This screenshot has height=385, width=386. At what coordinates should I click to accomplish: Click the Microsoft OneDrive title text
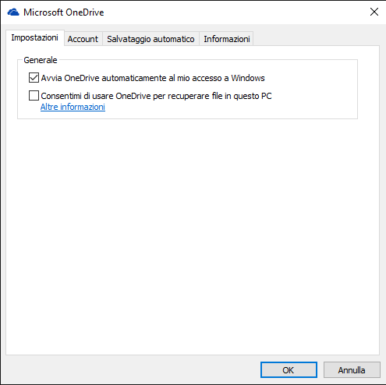pyautogui.click(x=64, y=12)
